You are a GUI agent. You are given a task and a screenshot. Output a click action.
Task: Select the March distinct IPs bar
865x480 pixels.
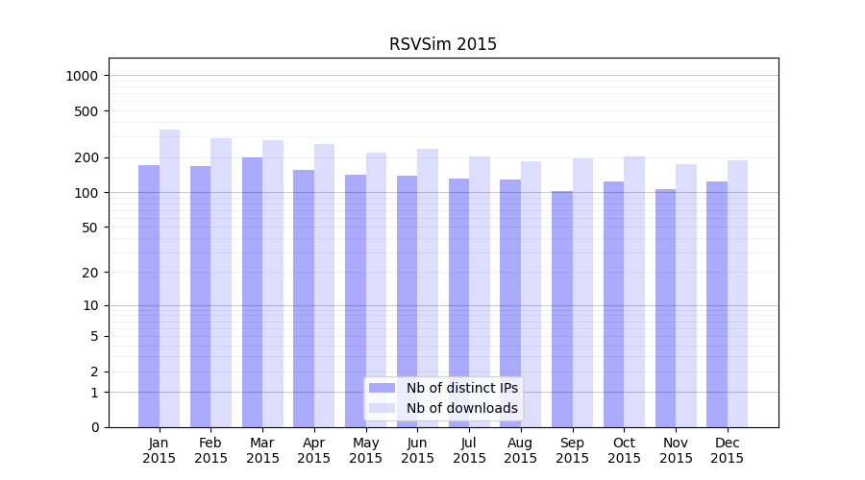tap(252, 292)
